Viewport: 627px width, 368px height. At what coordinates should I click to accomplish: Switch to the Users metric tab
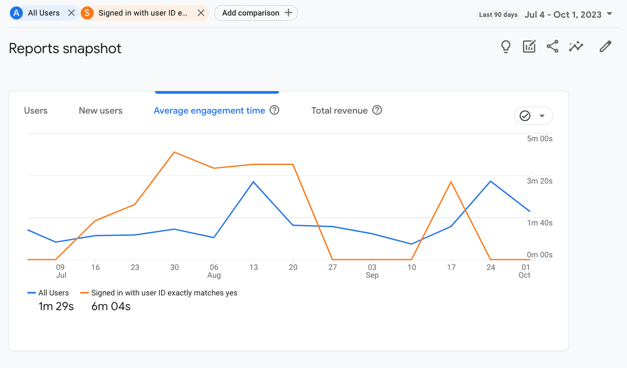[36, 111]
